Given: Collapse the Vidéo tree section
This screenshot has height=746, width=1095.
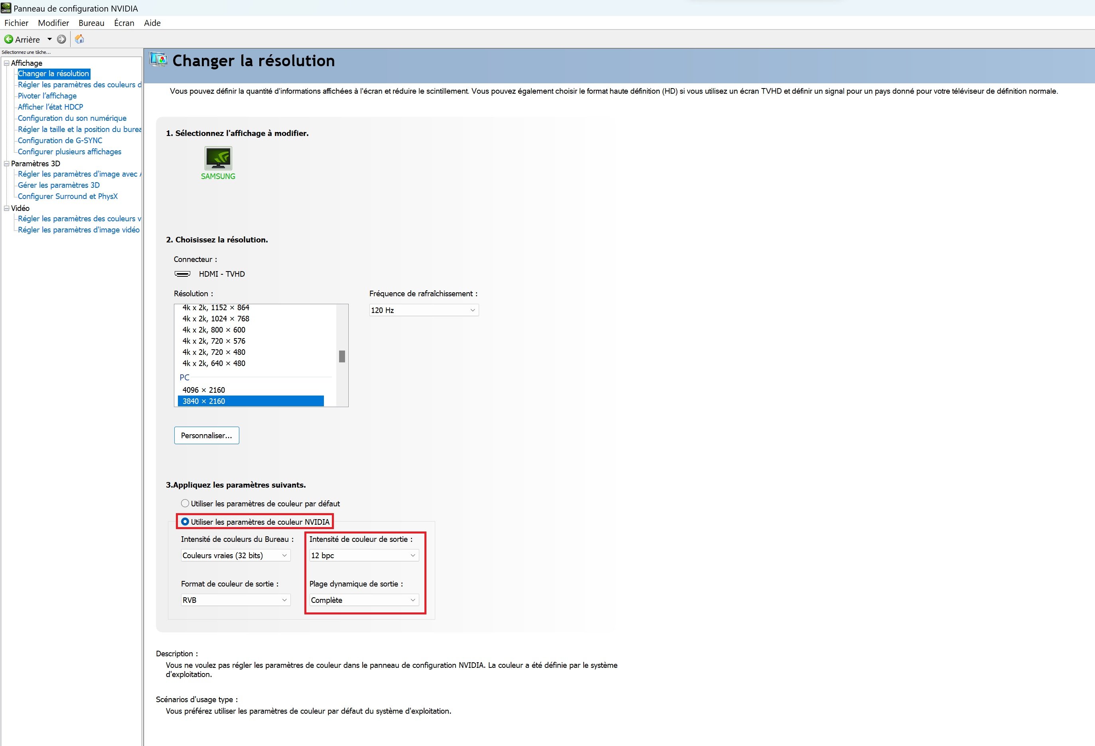Looking at the screenshot, I should coord(7,208).
